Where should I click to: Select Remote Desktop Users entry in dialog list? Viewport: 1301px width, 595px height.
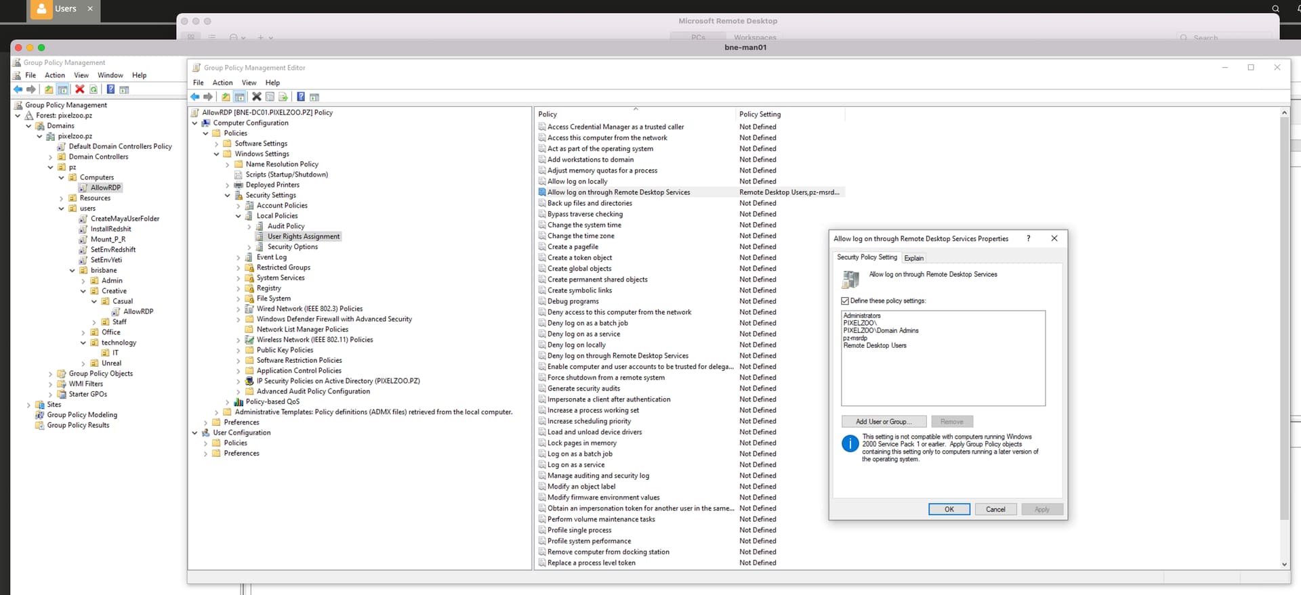click(874, 345)
